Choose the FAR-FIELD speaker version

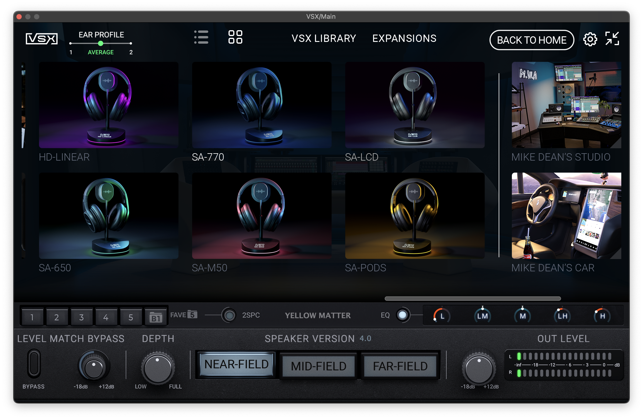tap(400, 366)
